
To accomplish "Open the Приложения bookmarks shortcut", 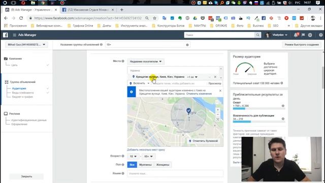I will [x=15, y=26].
